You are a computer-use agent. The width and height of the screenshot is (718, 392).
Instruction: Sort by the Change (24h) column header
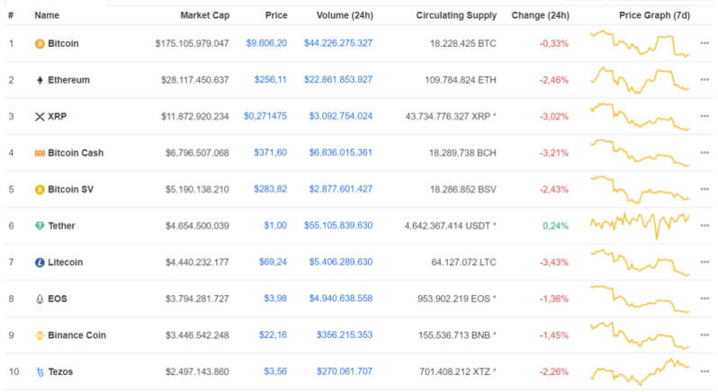(x=540, y=15)
